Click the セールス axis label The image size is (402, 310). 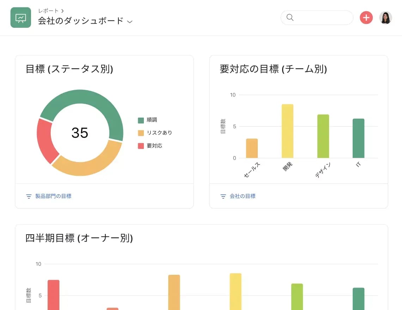(x=252, y=170)
